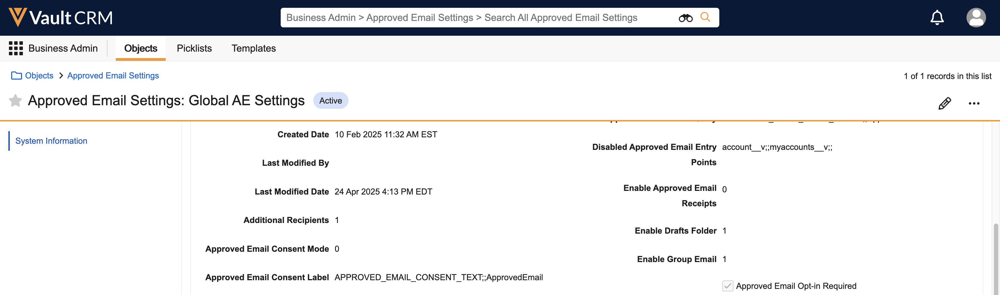
Task: Favorite this record with the star
Action: [15, 100]
